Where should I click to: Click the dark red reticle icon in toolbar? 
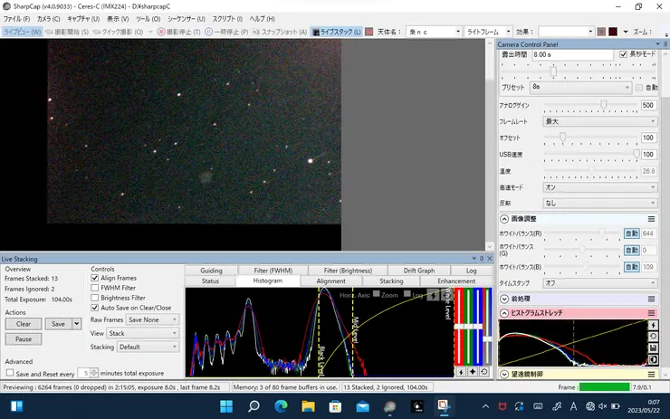[613, 32]
